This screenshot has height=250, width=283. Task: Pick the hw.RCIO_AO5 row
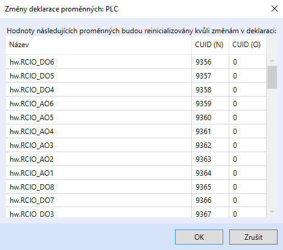click(x=136, y=117)
